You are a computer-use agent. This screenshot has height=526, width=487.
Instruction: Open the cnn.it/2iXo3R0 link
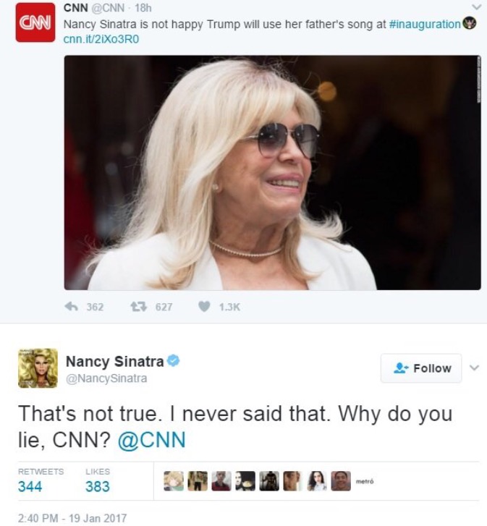pos(101,39)
